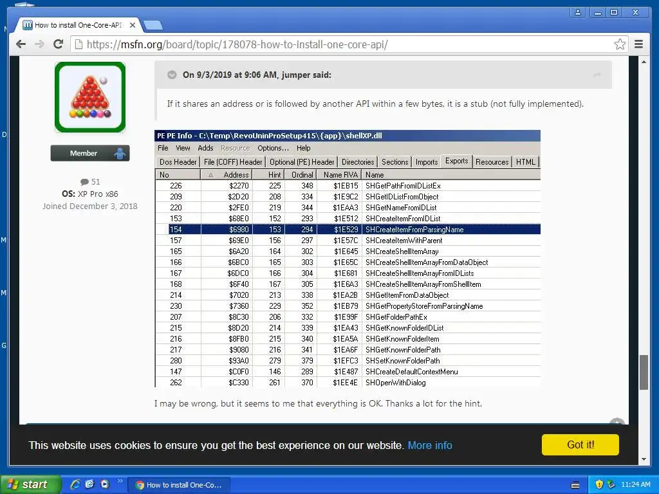Expand the quick launch overflow chevron
The image size is (659, 494).
pyautogui.click(x=120, y=481)
